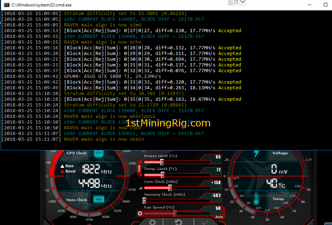Click the grid icon in the top overlay
This screenshot has height=225, width=332.
[x=231, y=2]
